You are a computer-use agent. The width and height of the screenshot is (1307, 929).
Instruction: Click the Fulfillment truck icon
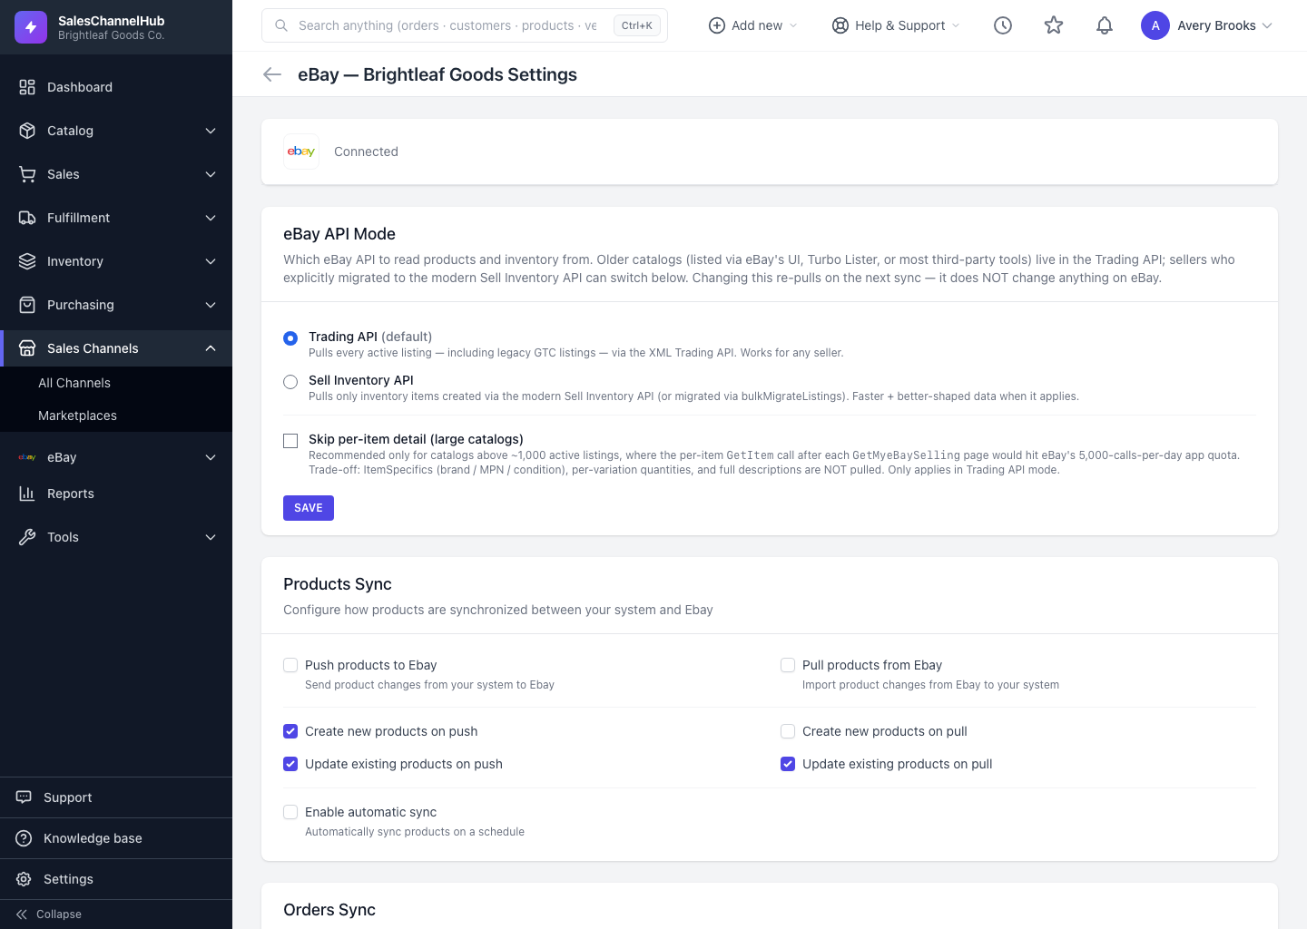coord(27,218)
